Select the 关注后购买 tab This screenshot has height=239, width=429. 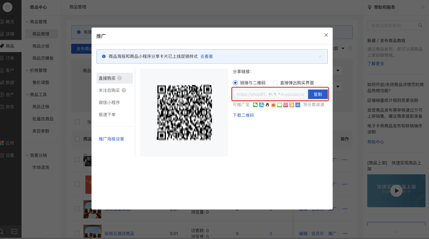pyautogui.click(x=109, y=90)
